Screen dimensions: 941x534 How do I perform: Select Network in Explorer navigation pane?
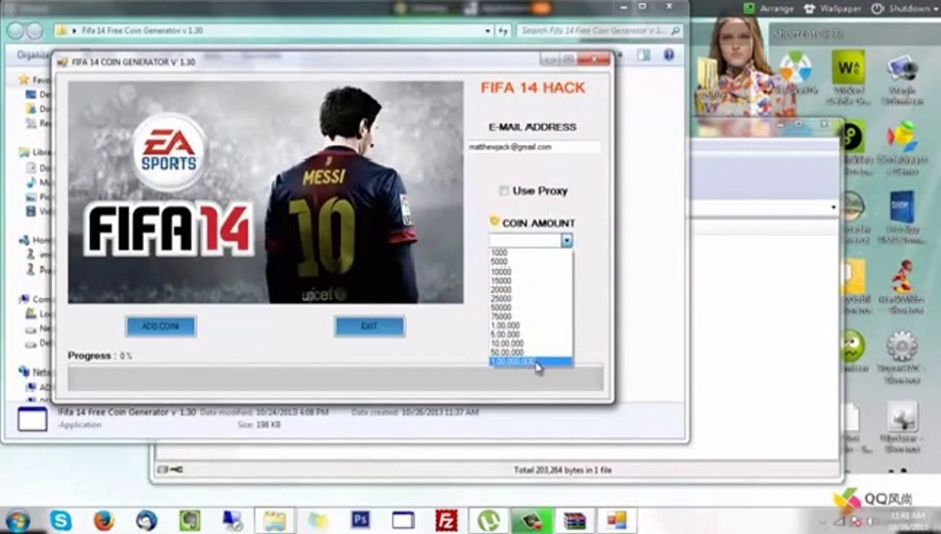tap(36, 372)
